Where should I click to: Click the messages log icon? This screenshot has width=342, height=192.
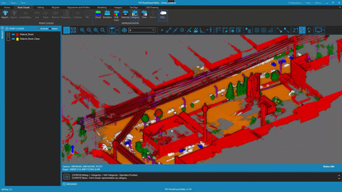(x=66, y=177)
